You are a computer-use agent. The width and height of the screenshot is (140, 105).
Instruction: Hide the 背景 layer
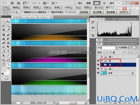pos(98,73)
